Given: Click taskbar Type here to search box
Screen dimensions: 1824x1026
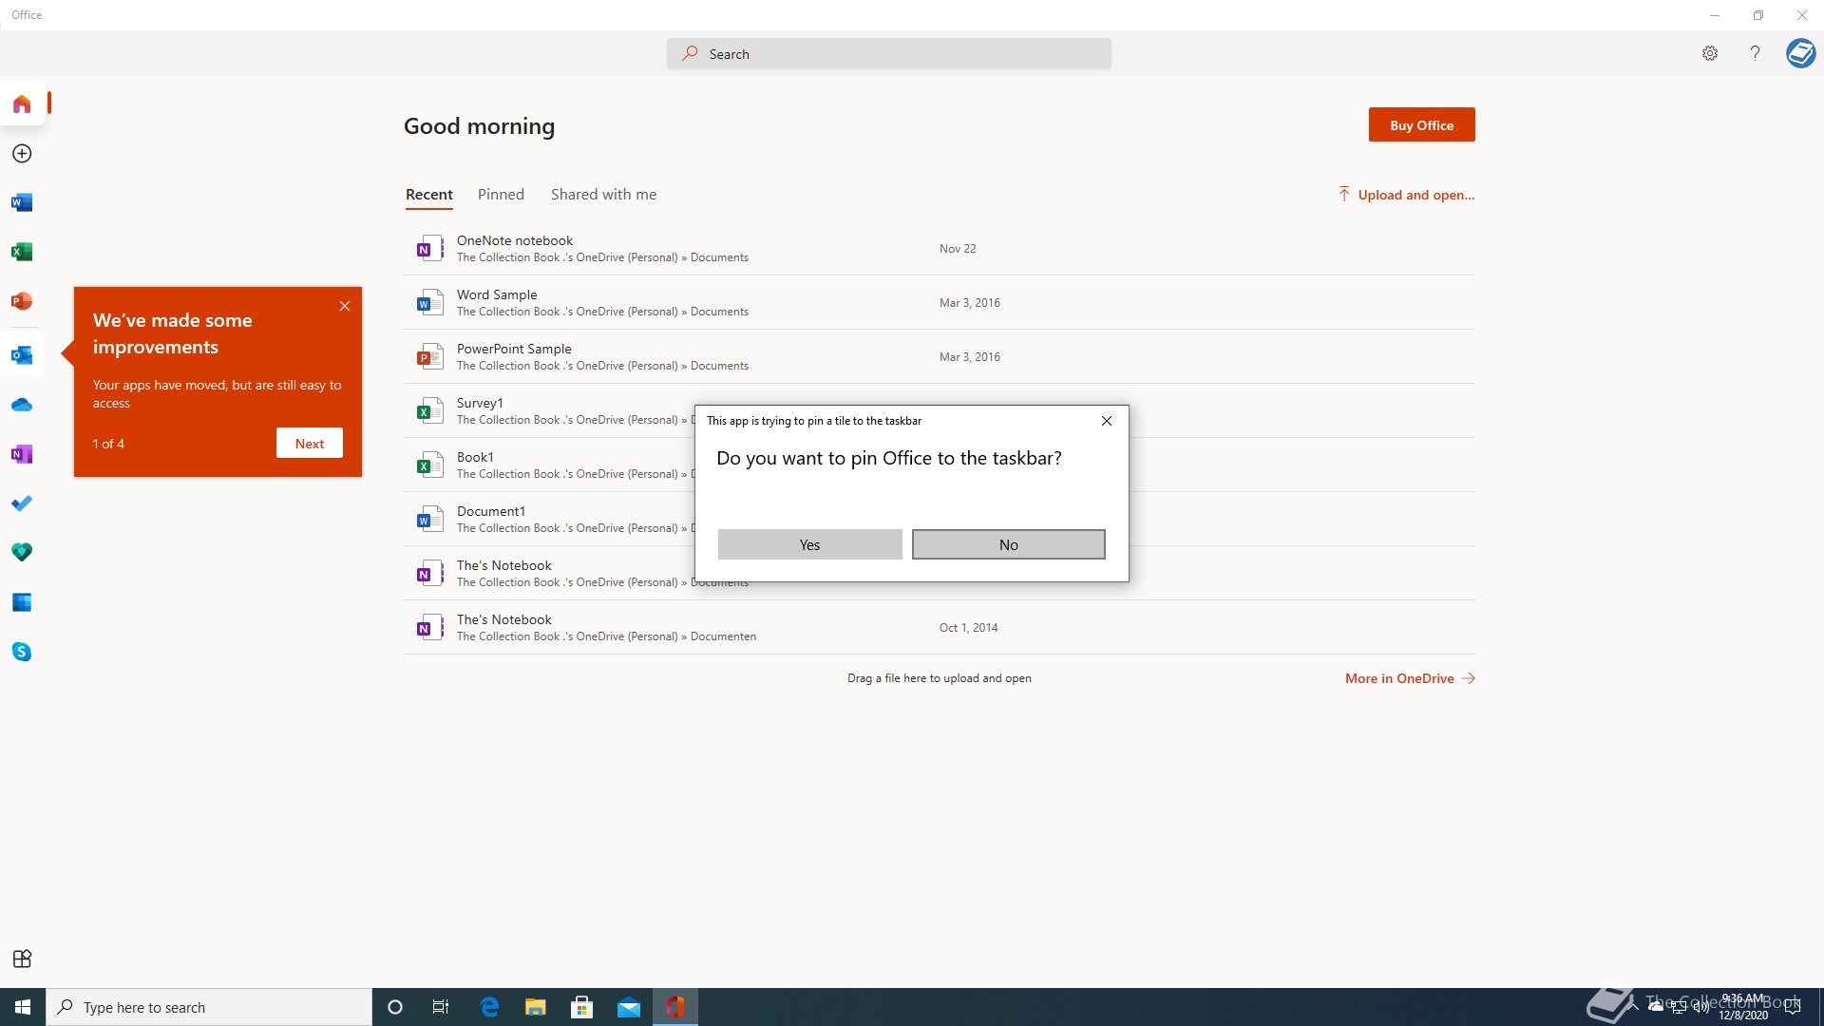Looking at the screenshot, I should pyautogui.click(x=209, y=1007).
